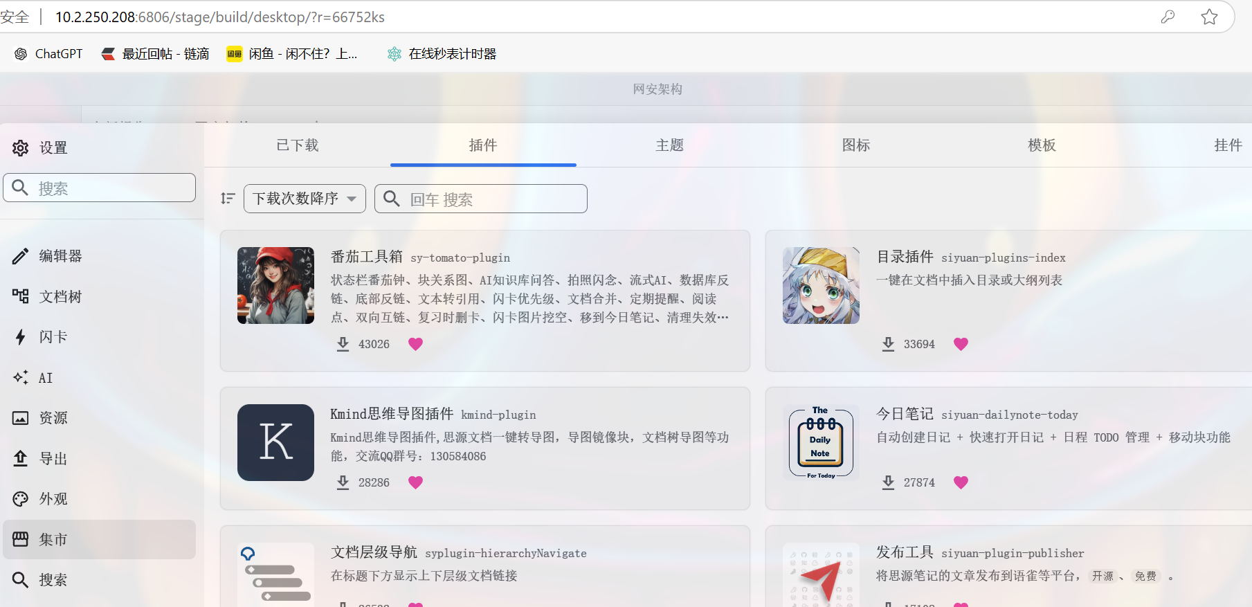Viewport: 1252px width, 607px height.
Task: Click the 回车 搜索 plugin search field
Action: tap(481, 199)
